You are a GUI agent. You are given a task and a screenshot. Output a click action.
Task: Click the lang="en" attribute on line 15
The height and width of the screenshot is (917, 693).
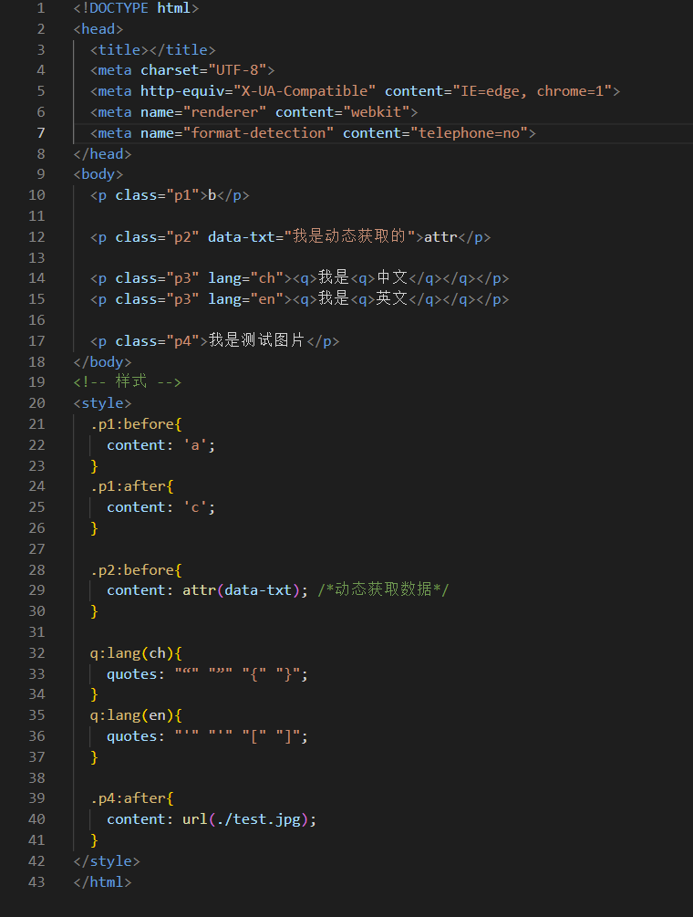pyautogui.click(x=245, y=299)
